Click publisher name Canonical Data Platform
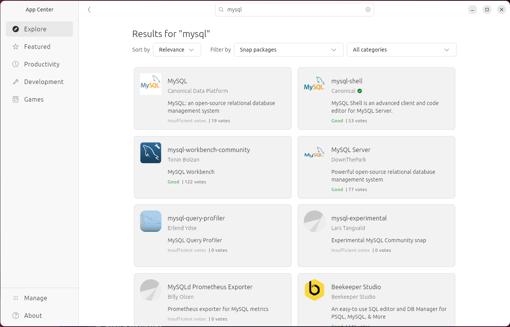 coord(198,91)
